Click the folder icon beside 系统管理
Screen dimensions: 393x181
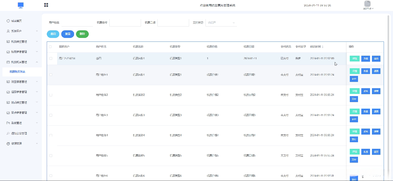click(8, 123)
